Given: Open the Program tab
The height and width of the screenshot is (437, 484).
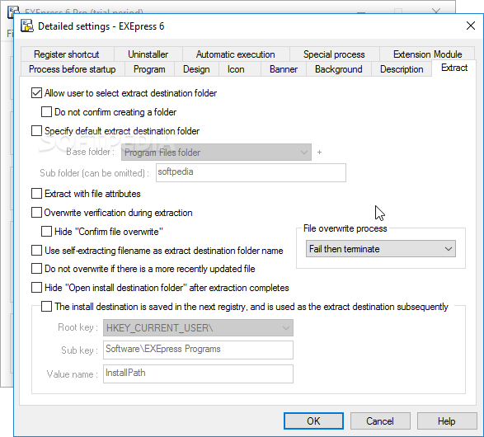Looking at the screenshot, I should tap(149, 69).
